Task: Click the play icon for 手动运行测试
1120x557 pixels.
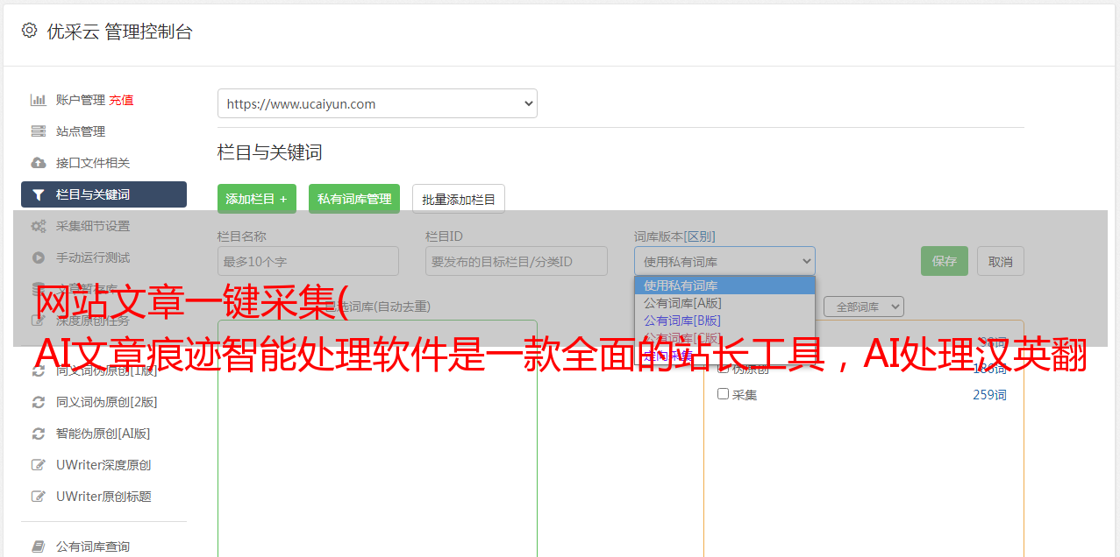Action: (x=39, y=257)
